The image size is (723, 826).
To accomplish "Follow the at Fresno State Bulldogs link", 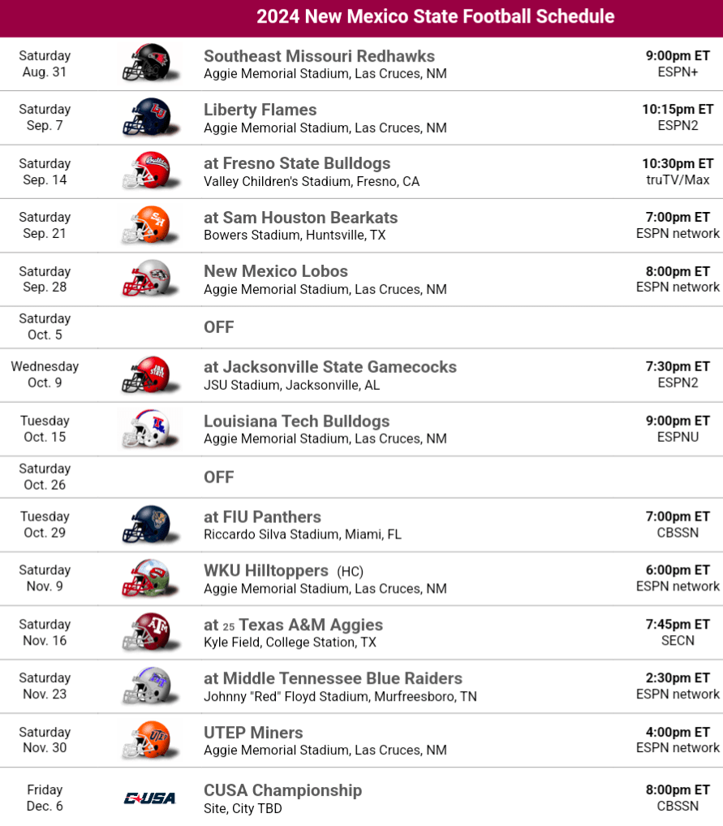I will (x=297, y=163).
